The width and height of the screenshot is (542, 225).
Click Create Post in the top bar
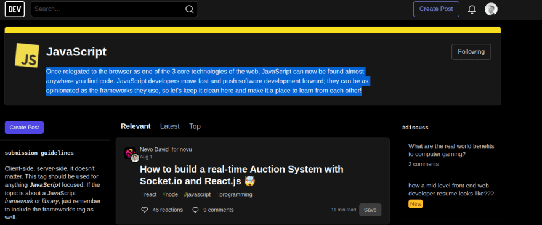coord(436,9)
